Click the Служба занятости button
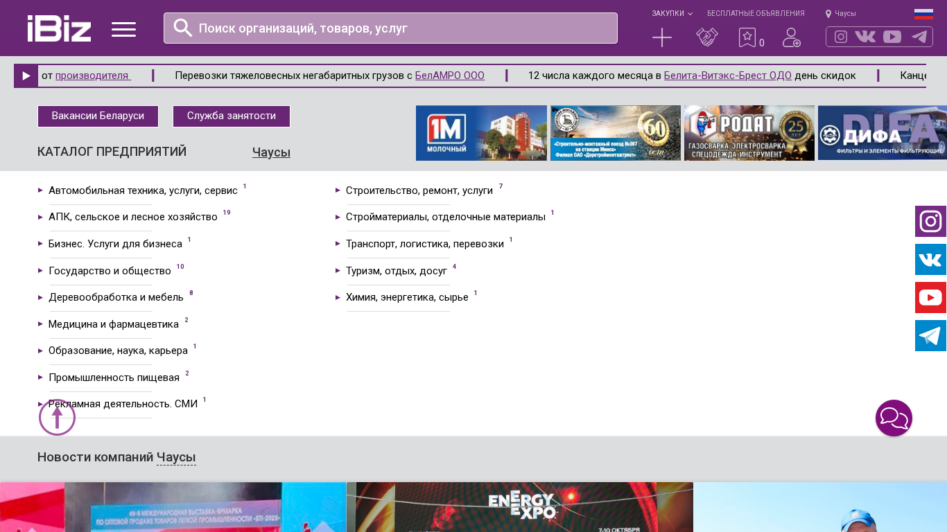Image resolution: width=947 pixels, height=532 pixels. pos(232,116)
